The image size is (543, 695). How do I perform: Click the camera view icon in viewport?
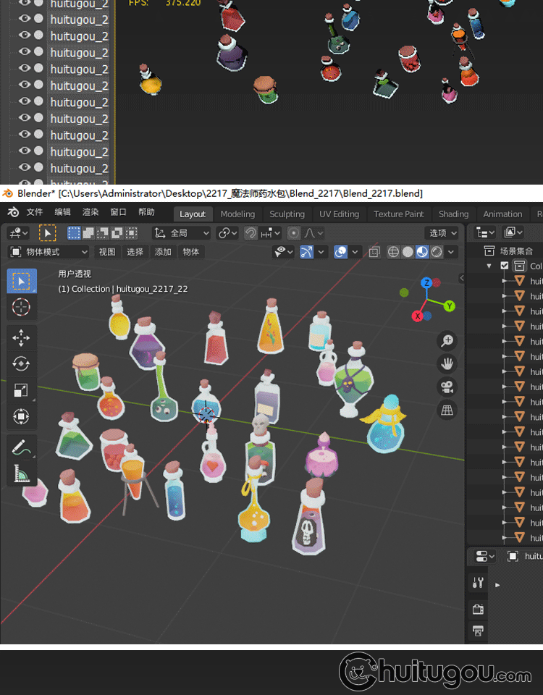(x=447, y=387)
